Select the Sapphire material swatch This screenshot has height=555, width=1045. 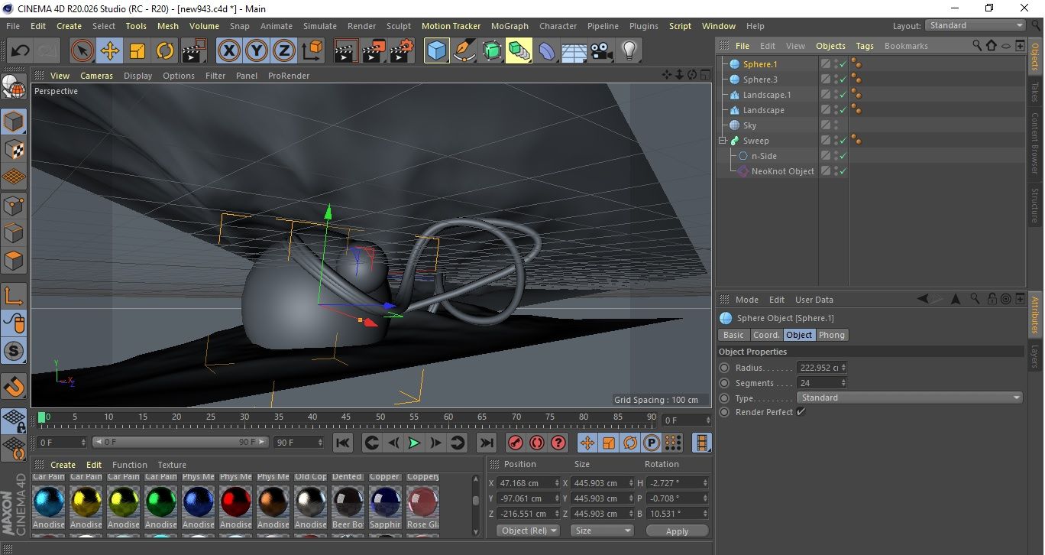(x=385, y=501)
